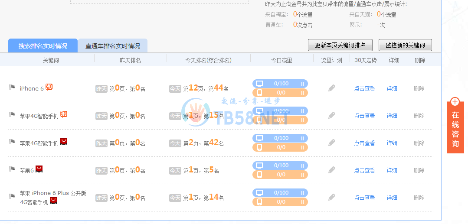468x224 pixels.
Task: Click the flag icon beside 苹果6
Action: [x=12, y=169]
